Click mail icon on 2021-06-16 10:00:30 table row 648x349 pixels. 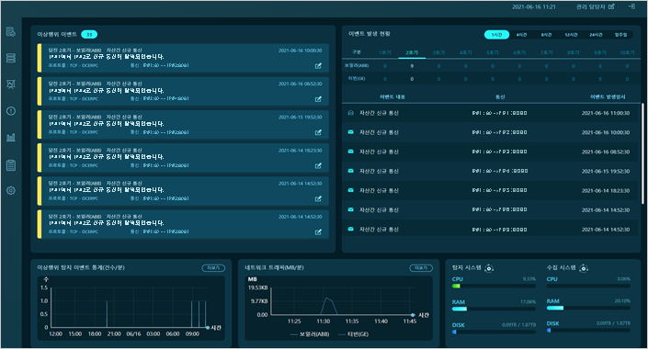pos(351,132)
